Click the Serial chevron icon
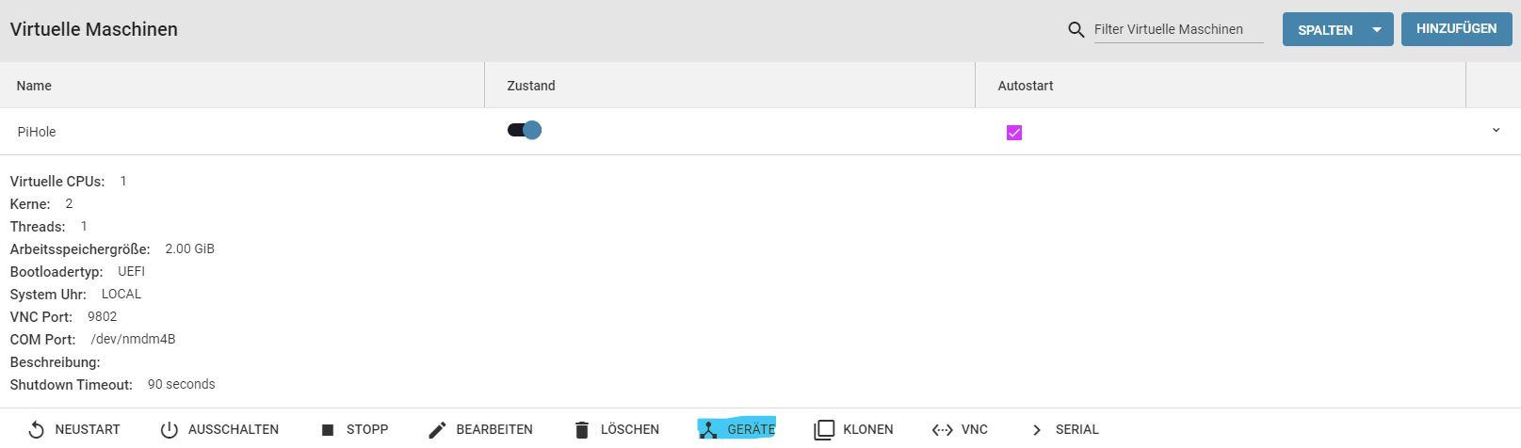The height and width of the screenshot is (448, 1521). click(1037, 430)
